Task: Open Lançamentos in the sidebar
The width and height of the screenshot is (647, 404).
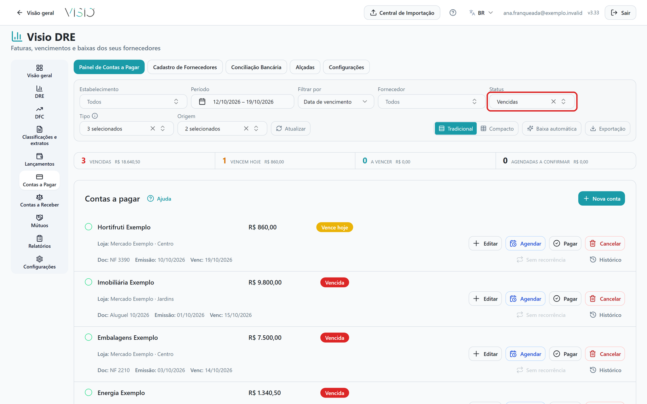Action: pos(39,160)
